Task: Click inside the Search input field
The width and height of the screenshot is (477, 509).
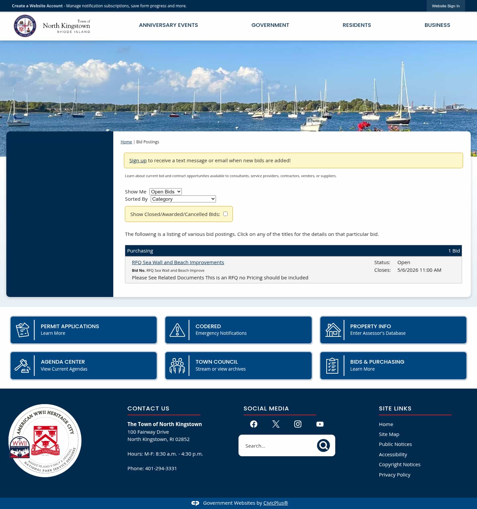Action: (282, 445)
